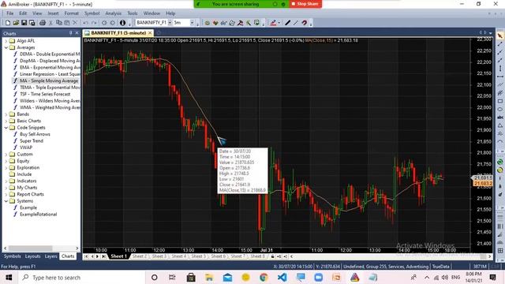The image size is (505, 284).
Task: Select the Super Trend formula
Action: pyautogui.click(x=32, y=140)
